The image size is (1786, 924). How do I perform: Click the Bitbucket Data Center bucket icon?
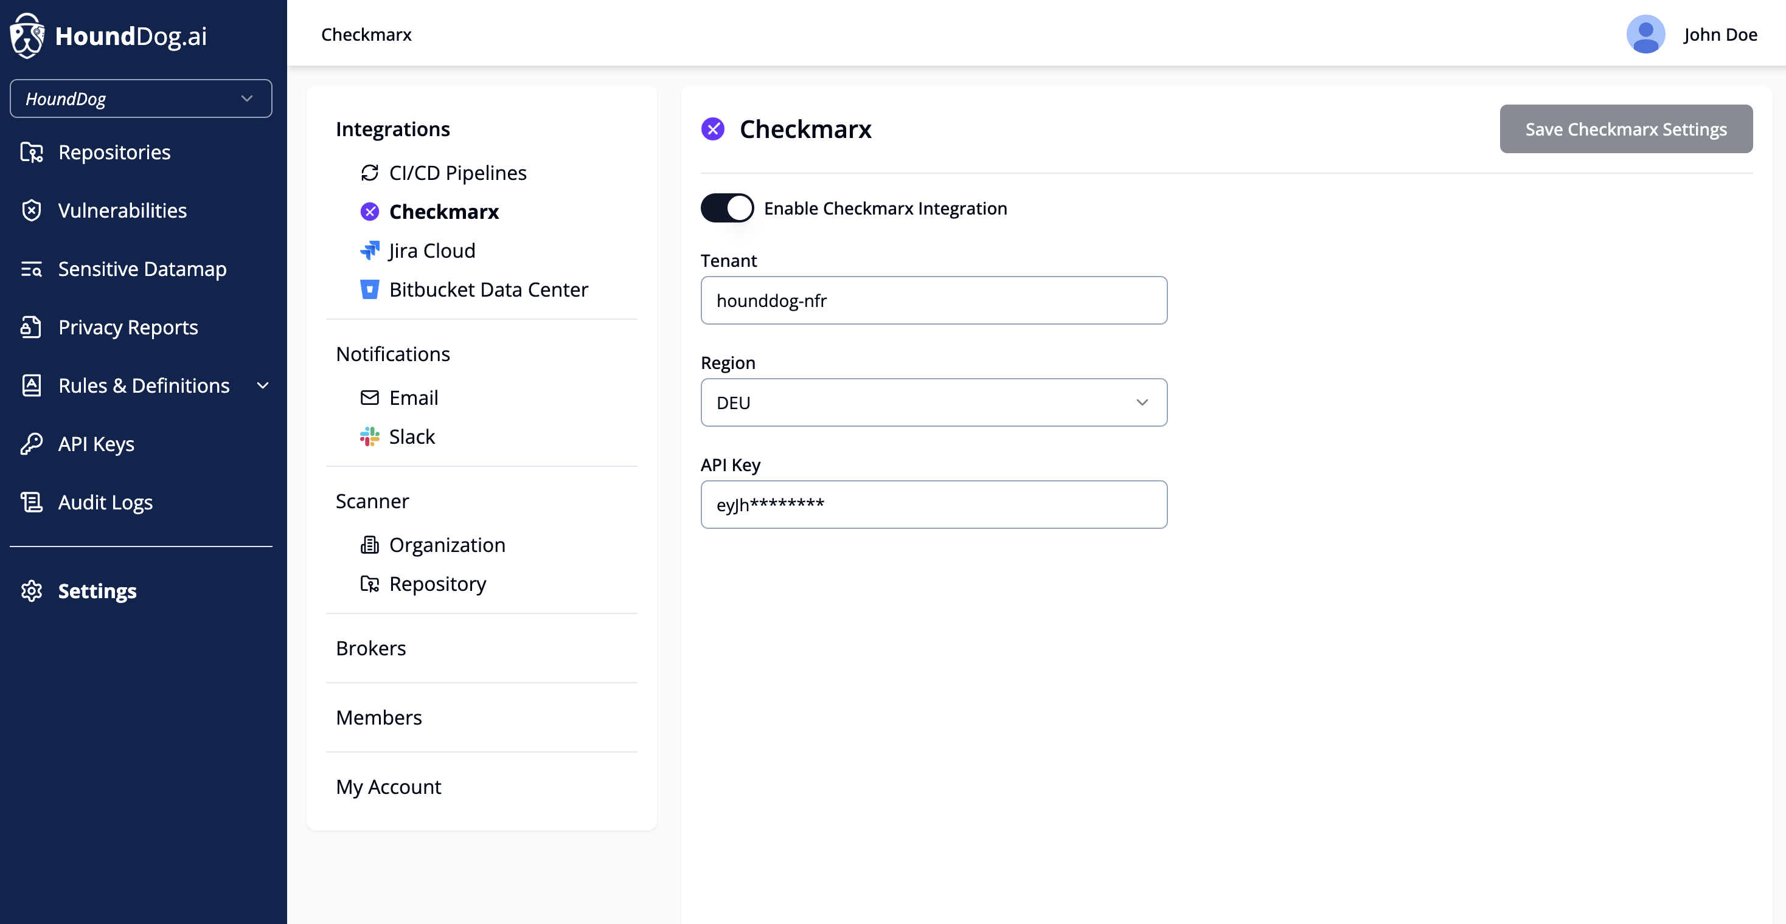[x=369, y=289]
